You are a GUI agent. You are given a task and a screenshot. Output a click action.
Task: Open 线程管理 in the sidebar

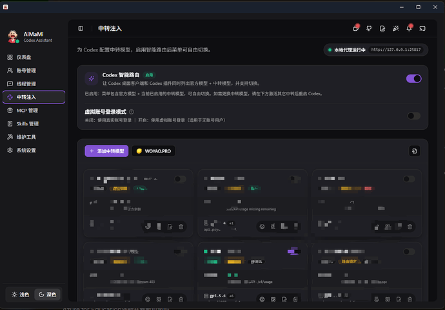34,84
